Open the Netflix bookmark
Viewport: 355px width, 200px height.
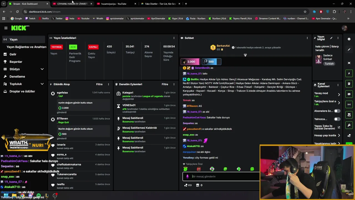tap(43, 19)
